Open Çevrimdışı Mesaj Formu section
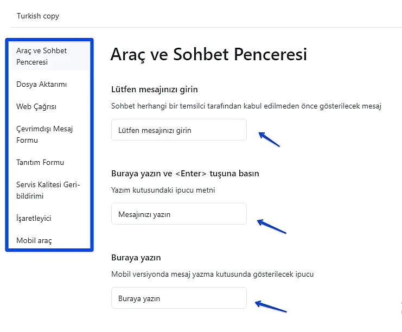 (x=44, y=135)
